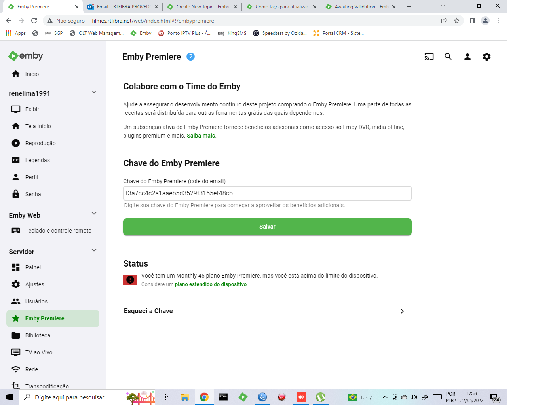The width and height of the screenshot is (536, 405).
Task: Open File Explorer from the taskbar
Action: point(184,397)
